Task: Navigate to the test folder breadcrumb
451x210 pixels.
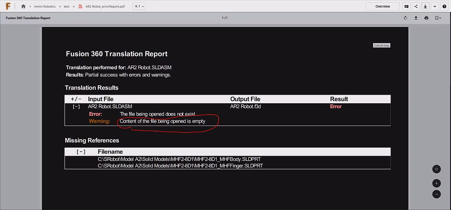Action: point(67,7)
